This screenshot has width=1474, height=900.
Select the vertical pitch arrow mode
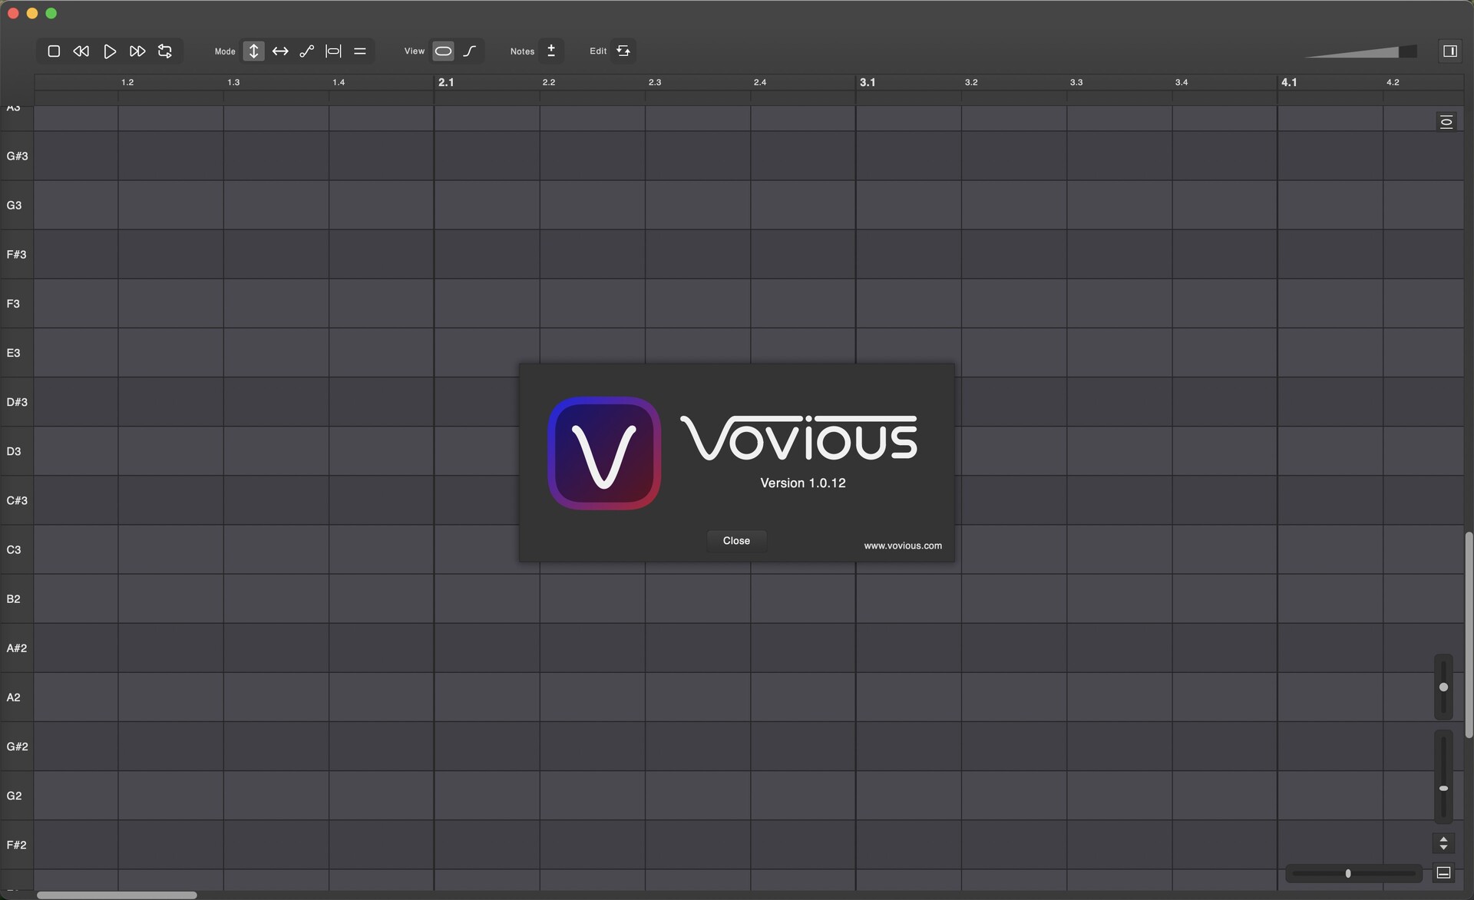[x=253, y=51]
